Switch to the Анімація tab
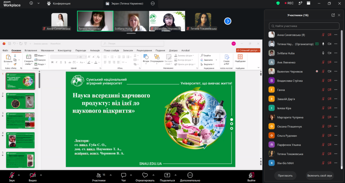The image size is (345, 183). point(95,51)
